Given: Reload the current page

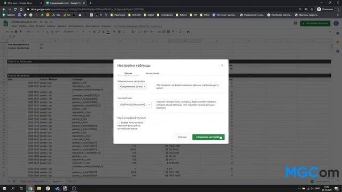Looking at the screenshot, I should coord(15,10).
